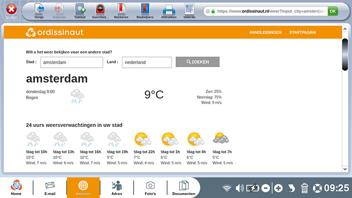Click the 09:25 clock
The width and height of the screenshot is (352, 198).
point(336,188)
